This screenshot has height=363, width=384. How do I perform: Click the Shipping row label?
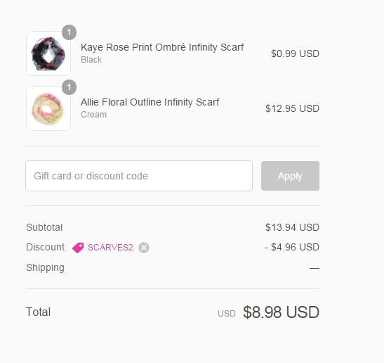pyautogui.click(x=46, y=267)
